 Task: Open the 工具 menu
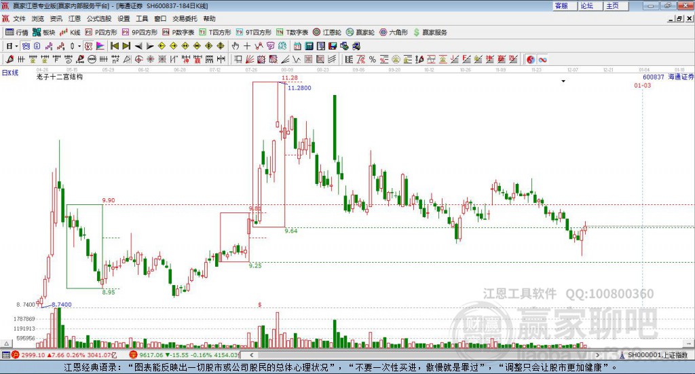(142, 18)
